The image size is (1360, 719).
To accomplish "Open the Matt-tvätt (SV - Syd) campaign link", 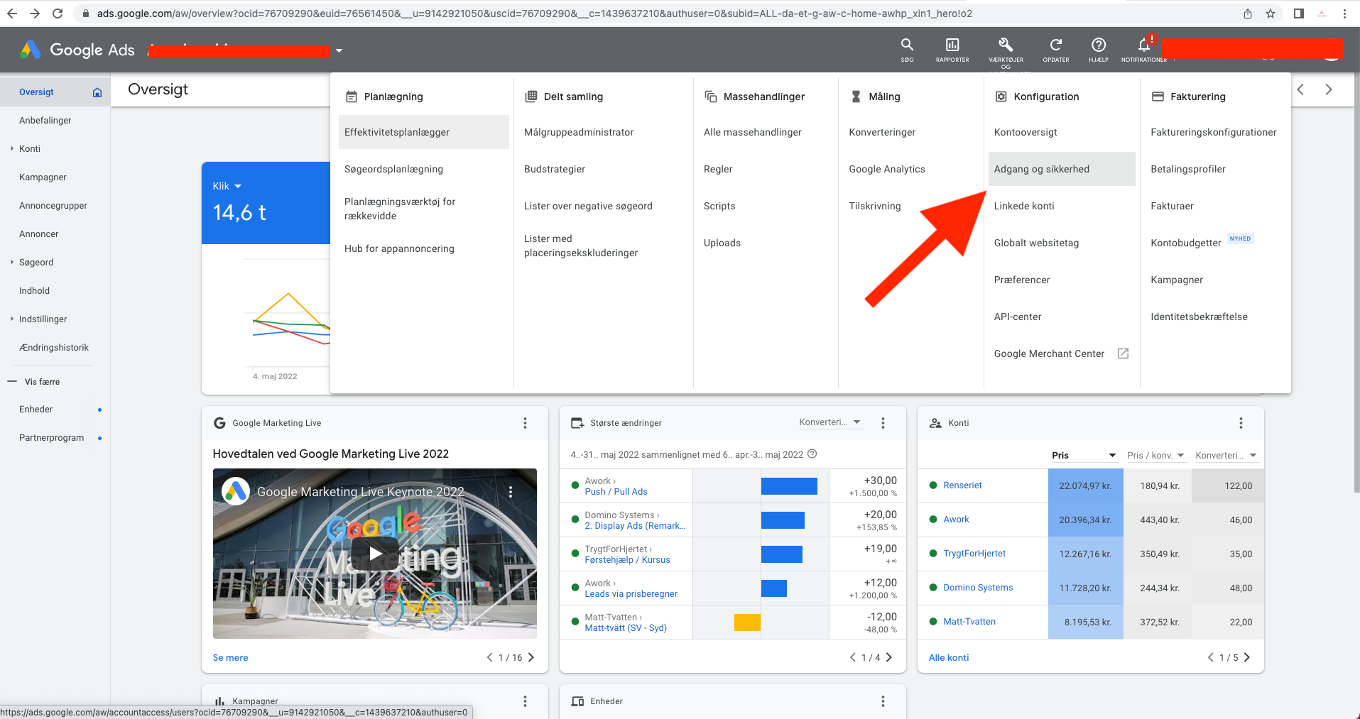I will 626,628.
